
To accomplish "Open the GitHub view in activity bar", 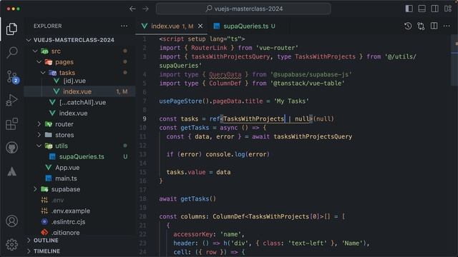I will tap(11, 148).
